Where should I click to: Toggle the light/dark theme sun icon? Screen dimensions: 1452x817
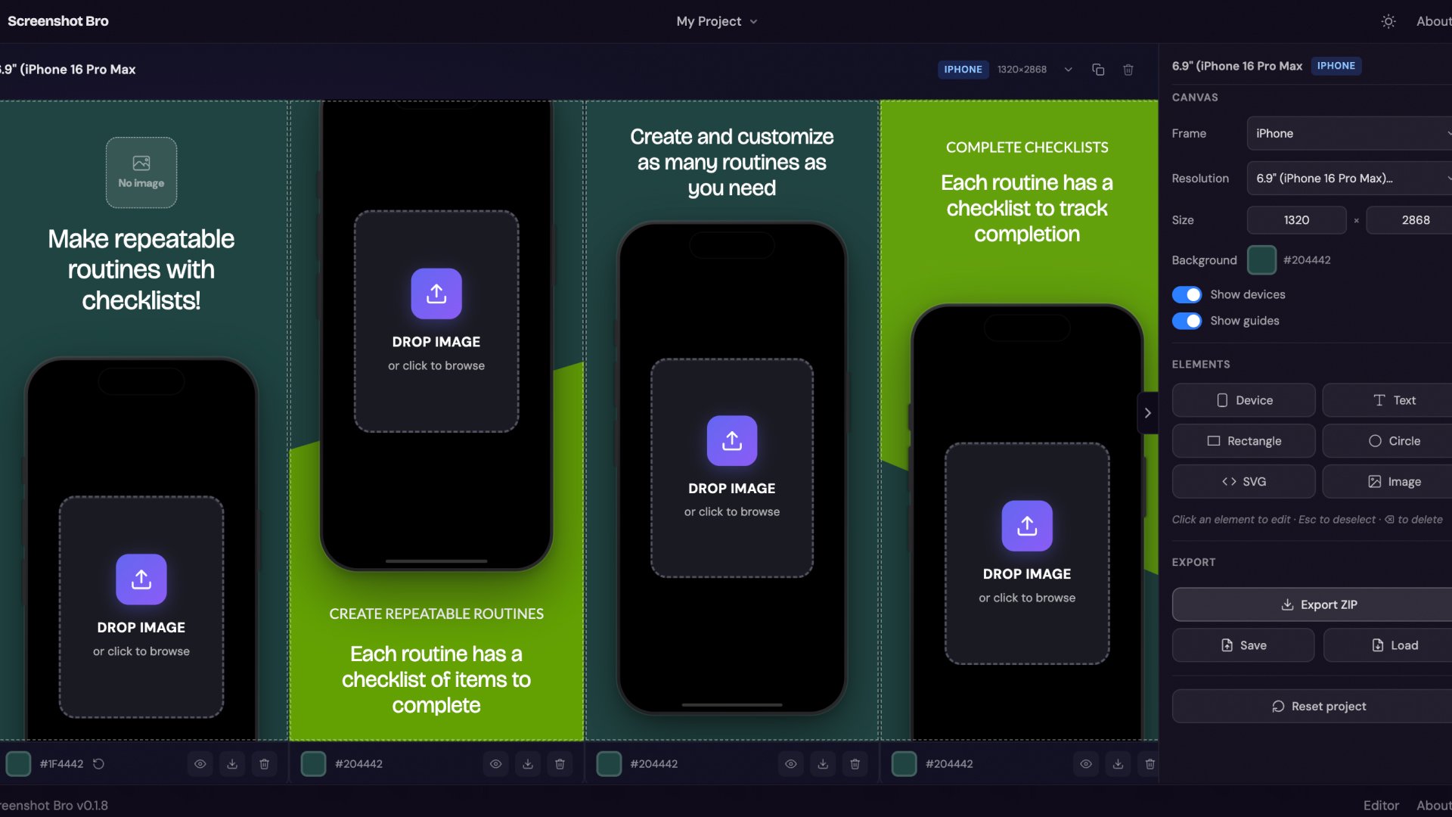[1388, 21]
